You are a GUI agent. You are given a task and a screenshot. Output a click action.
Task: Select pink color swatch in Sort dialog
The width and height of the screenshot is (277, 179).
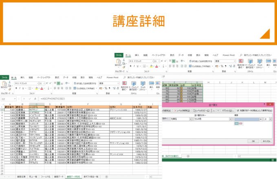241,123
